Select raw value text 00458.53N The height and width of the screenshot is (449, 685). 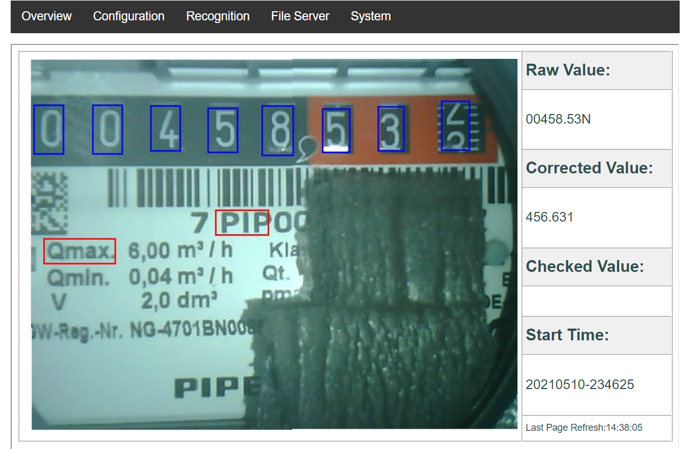pos(558,119)
